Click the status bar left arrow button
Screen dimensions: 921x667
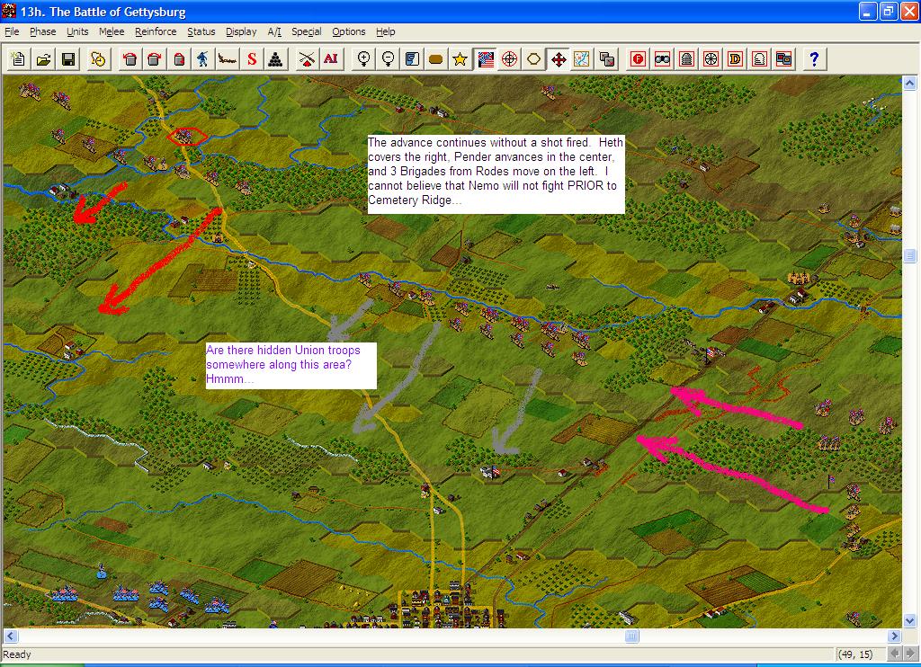(x=894, y=654)
